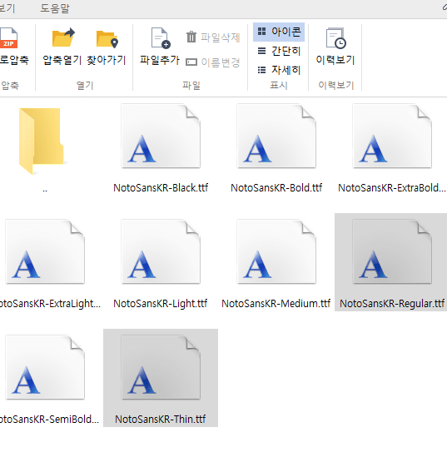Viewport: 447px width, 457px height.
Task: Click the ZIP new archive icon
Action: tap(9, 38)
